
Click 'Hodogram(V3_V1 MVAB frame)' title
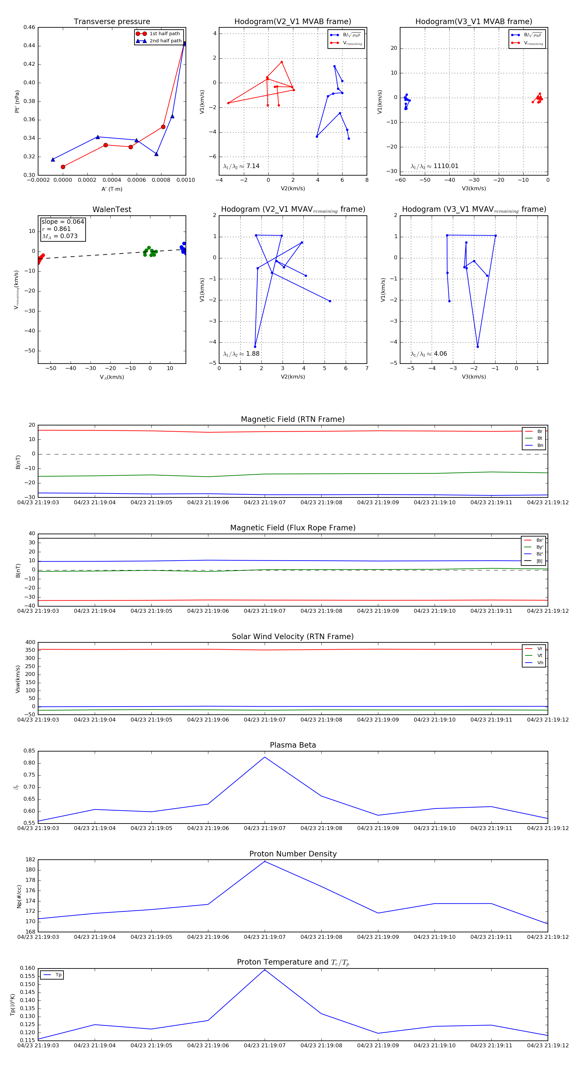click(x=474, y=22)
